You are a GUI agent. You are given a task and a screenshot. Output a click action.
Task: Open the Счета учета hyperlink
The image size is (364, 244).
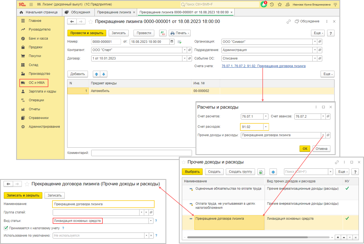pyautogui.click(x=264, y=66)
